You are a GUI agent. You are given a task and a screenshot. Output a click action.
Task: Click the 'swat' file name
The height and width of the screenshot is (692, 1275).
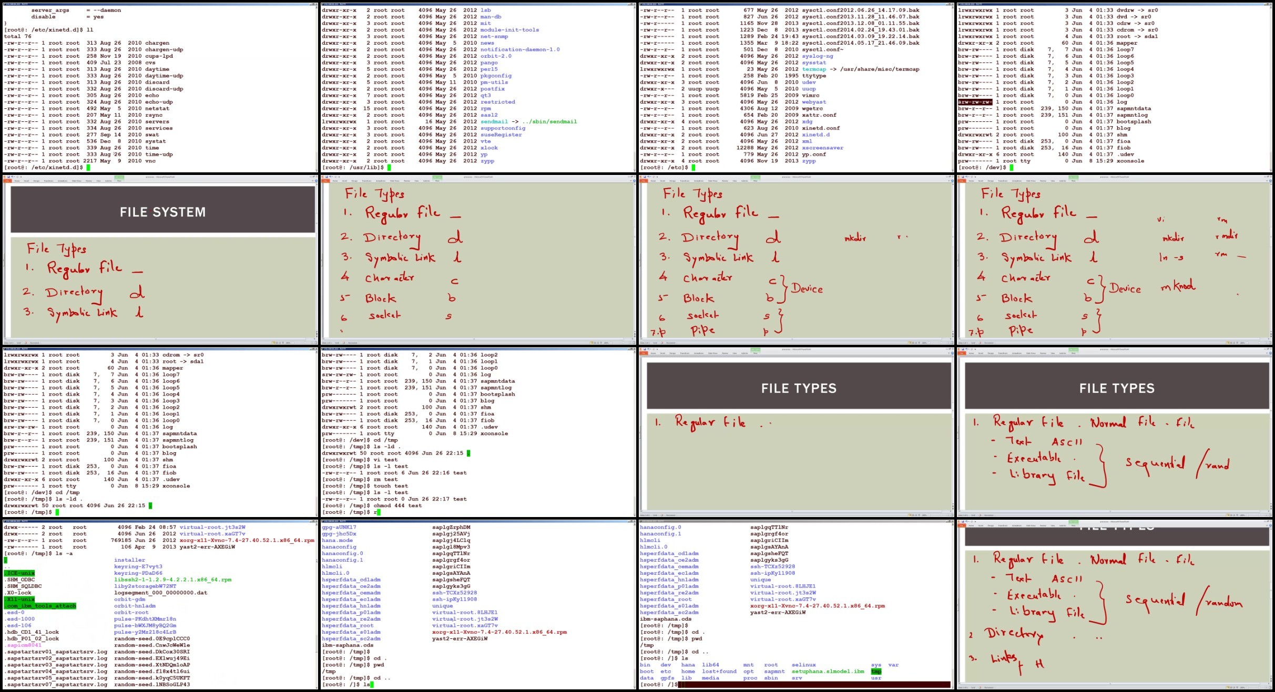point(152,135)
